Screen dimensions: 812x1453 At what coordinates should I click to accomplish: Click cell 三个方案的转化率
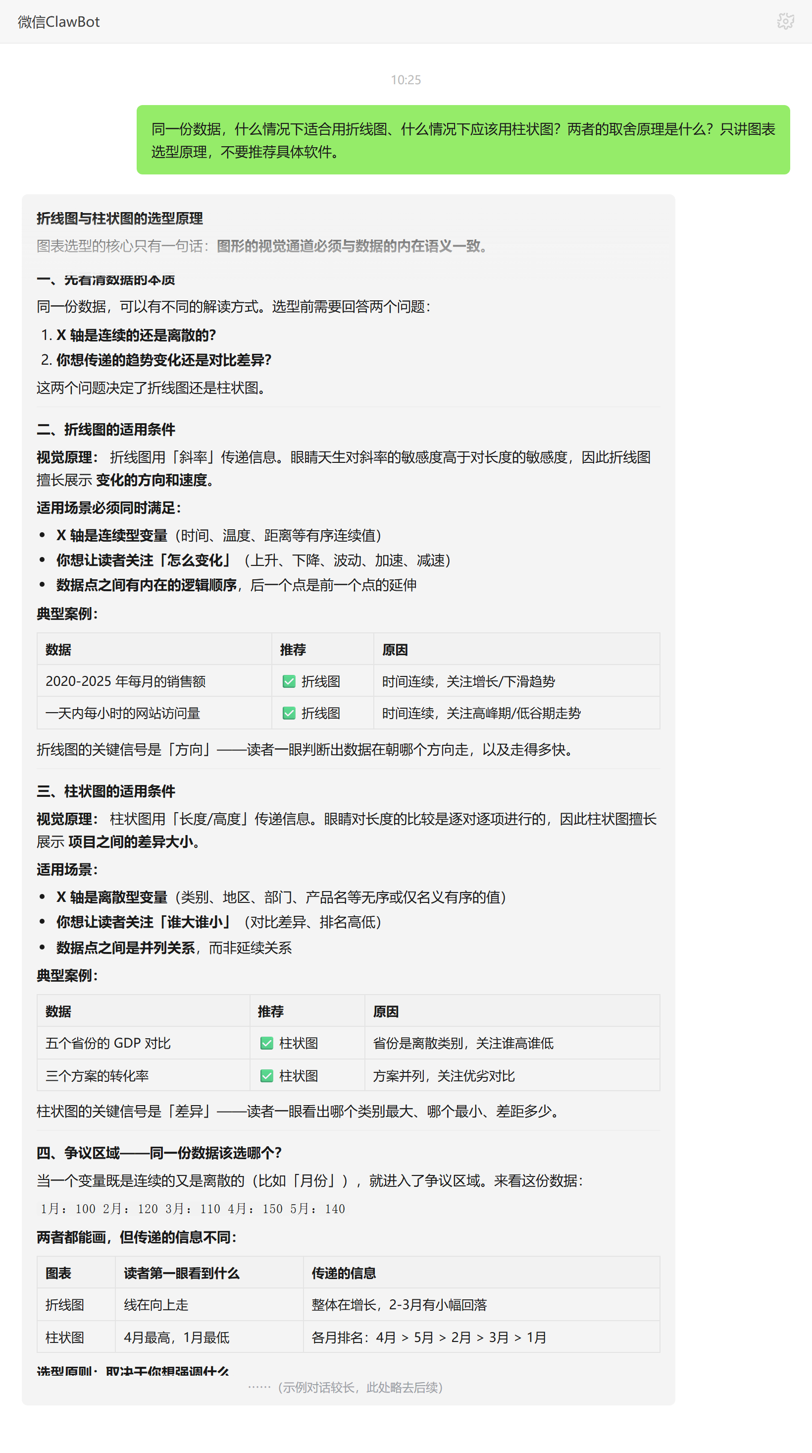coord(143,1076)
